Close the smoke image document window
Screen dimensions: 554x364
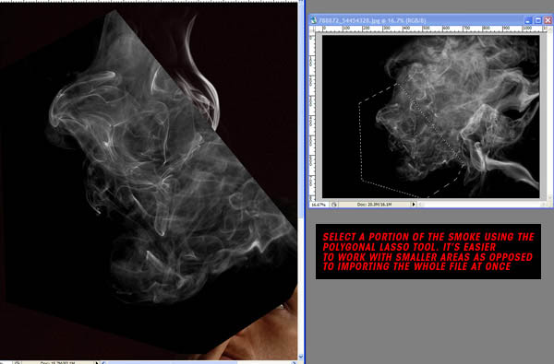[548, 20]
